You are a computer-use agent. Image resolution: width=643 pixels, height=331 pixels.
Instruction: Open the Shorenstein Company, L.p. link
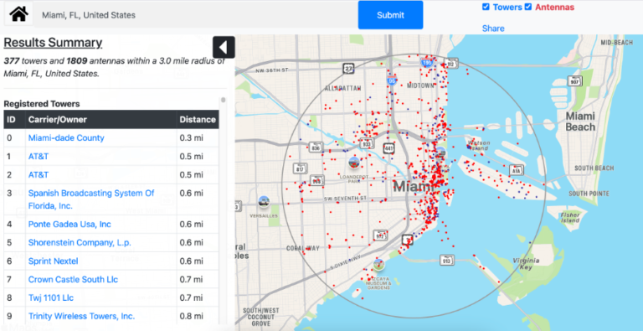(80, 243)
